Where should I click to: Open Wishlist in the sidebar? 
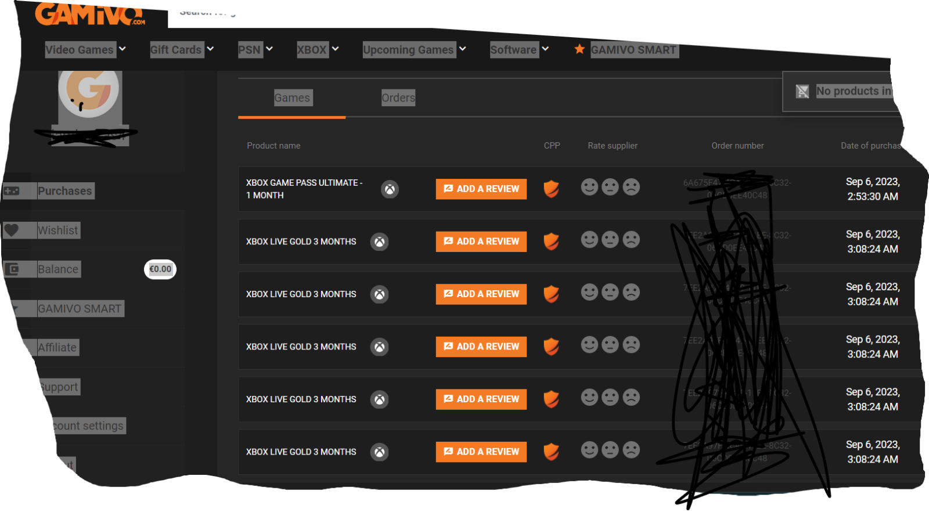(x=58, y=230)
